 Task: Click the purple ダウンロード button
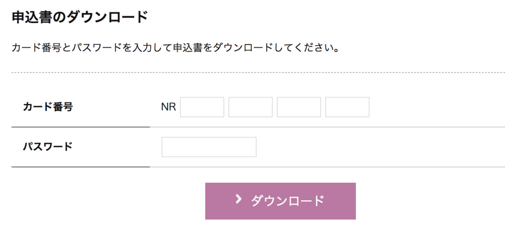(x=281, y=201)
